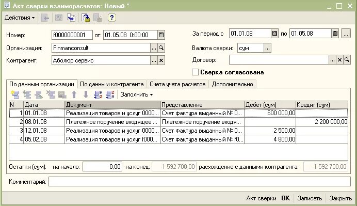Open Контрагент selection list via ellipsis
The image size is (357, 206).
point(154,60)
